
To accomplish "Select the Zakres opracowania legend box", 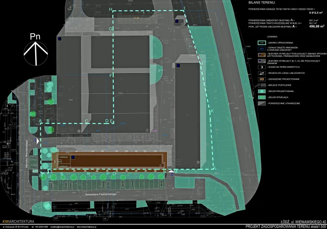I will click(x=263, y=43).
